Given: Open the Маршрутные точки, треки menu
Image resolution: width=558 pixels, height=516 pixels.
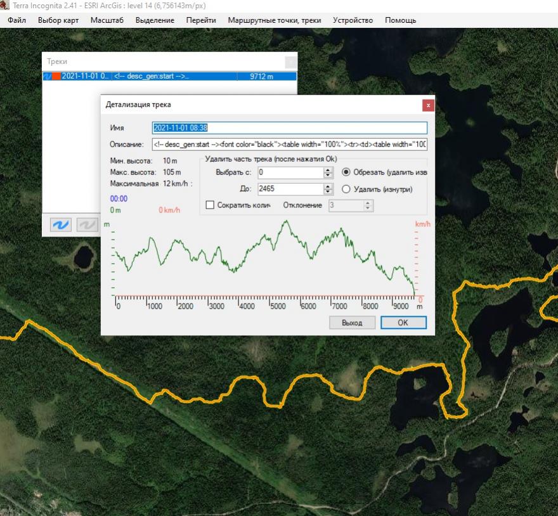Looking at the screenshot, I should click(x=274, y=20).
